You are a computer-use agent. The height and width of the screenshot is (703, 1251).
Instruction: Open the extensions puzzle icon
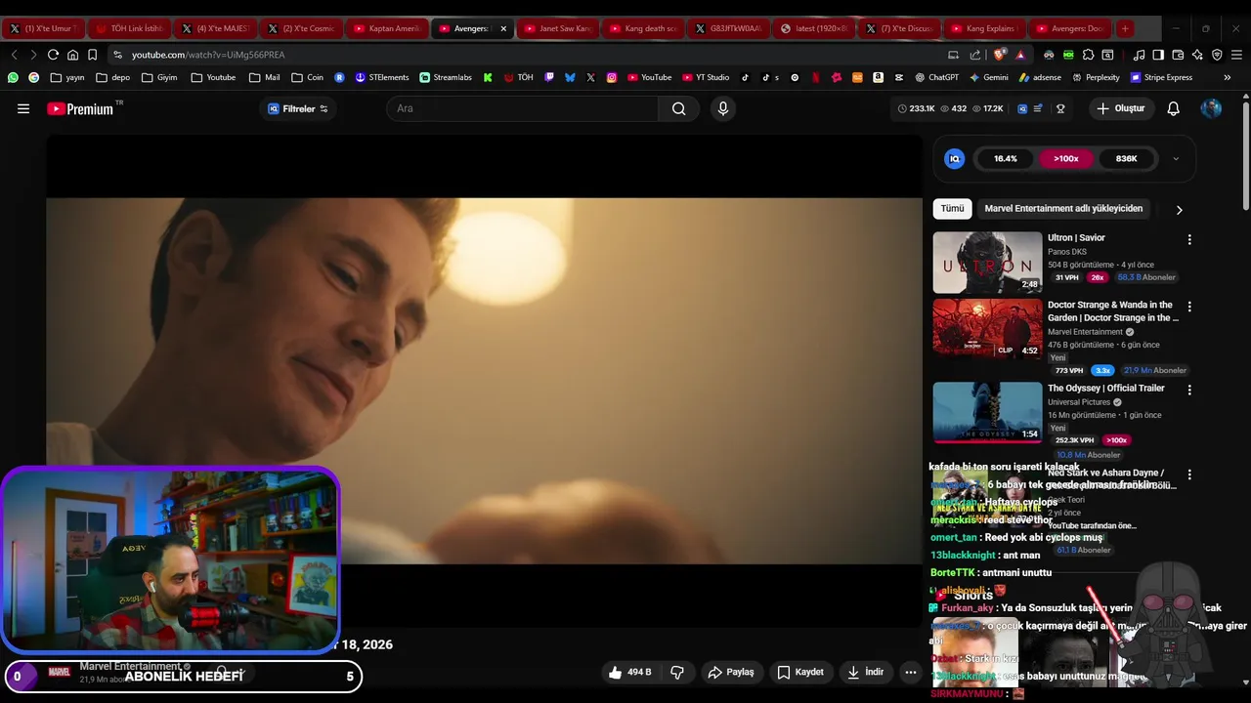pos(1088,55)
